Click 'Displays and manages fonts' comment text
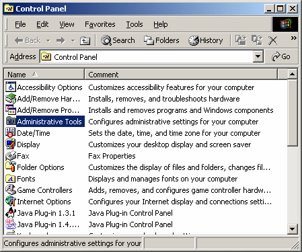 pyautogui.click(x=163, y=179)
